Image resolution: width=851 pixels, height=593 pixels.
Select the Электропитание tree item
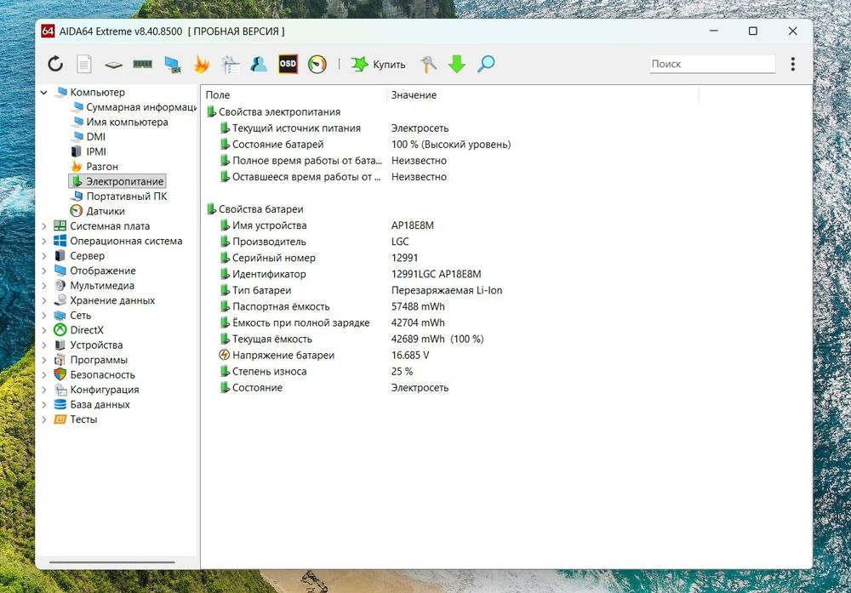[x=117, y=181]
